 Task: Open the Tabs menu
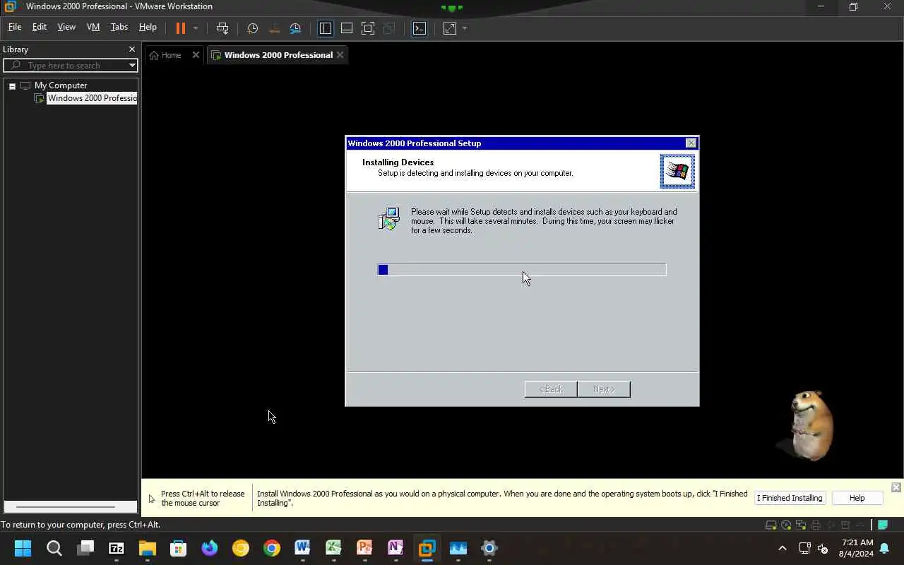pos(119,27)
